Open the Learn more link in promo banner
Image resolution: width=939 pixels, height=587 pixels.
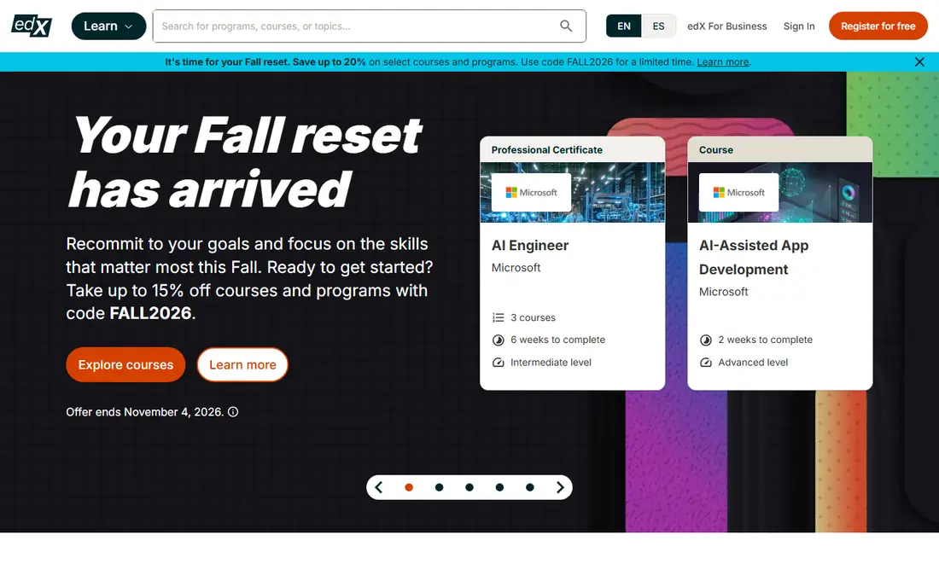click(x=723, y=61)
